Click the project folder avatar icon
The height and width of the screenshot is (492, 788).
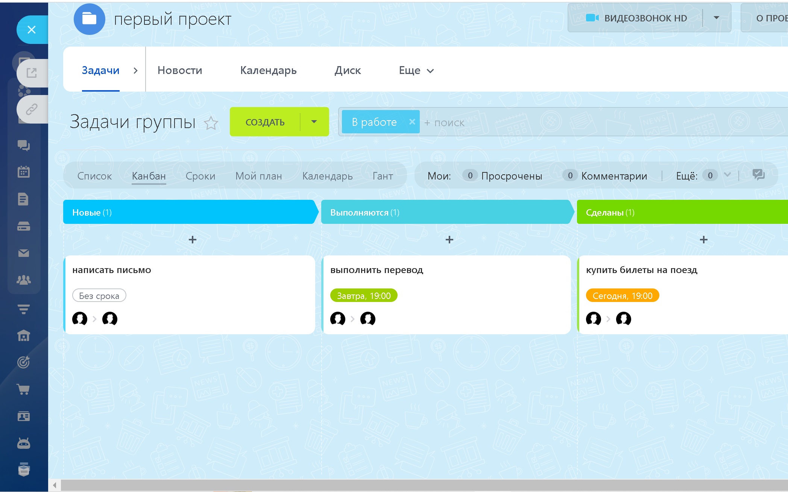[x=90, y=19]
